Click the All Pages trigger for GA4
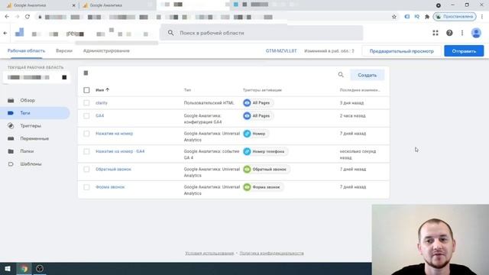Screen dimensions: 489x275 point(257,115)
